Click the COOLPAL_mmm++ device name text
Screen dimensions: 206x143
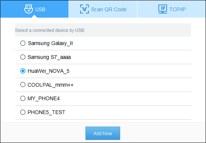pos(51,85)
